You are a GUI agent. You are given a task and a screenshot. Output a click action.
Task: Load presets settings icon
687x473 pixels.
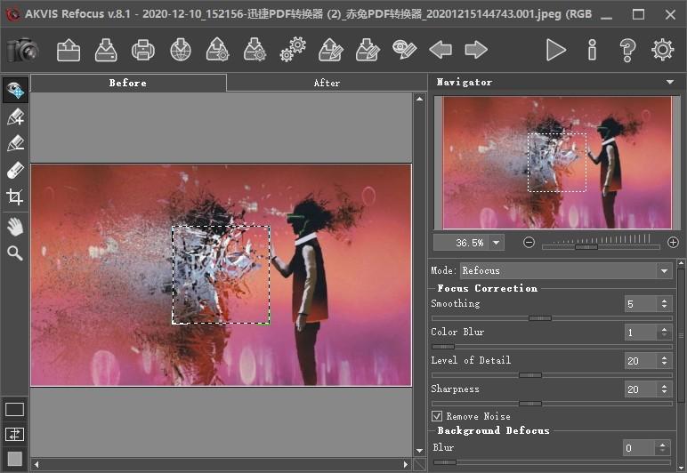218,50
